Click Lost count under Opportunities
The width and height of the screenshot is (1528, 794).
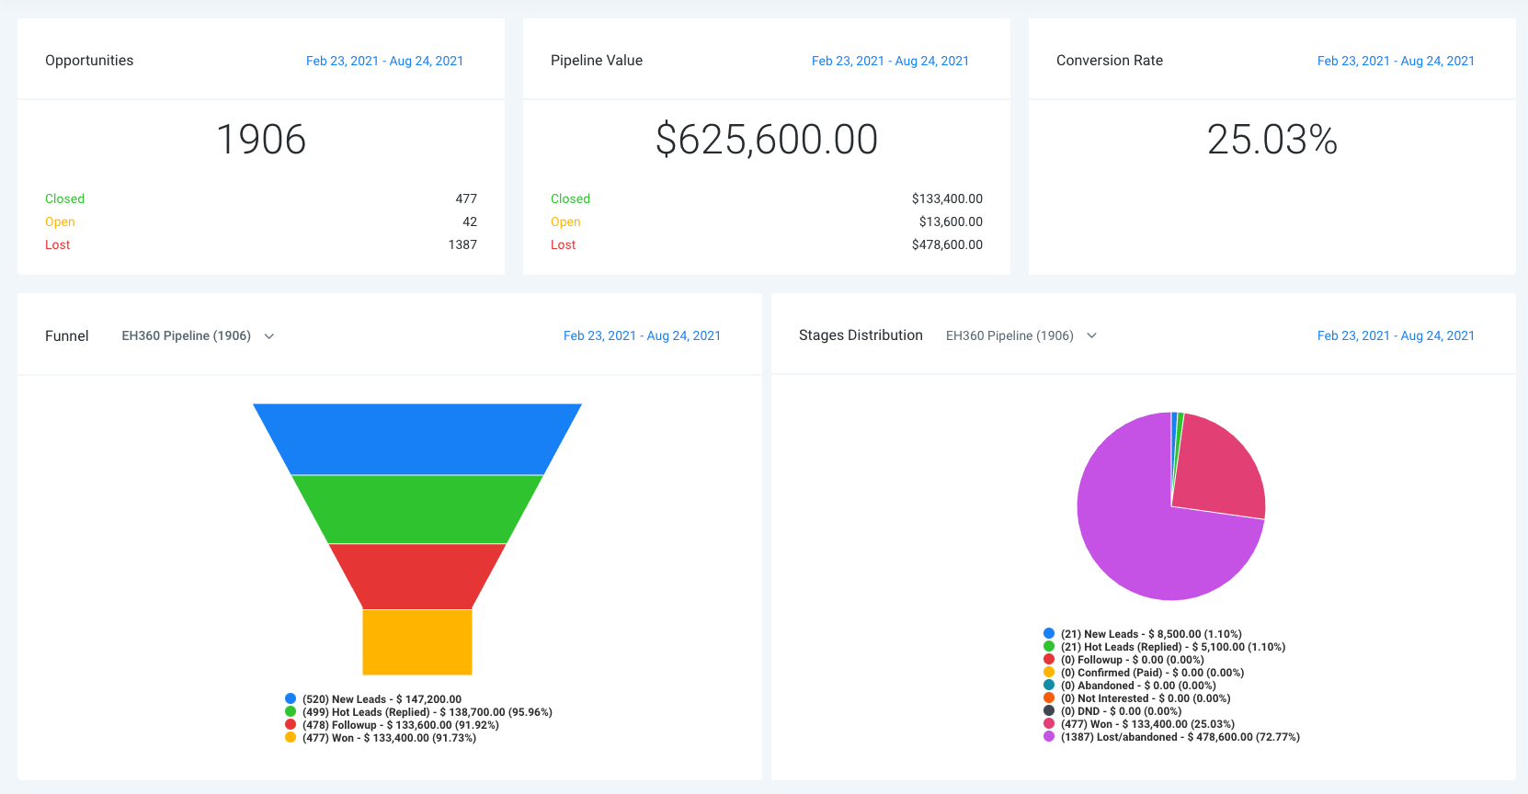coord(462,245)
